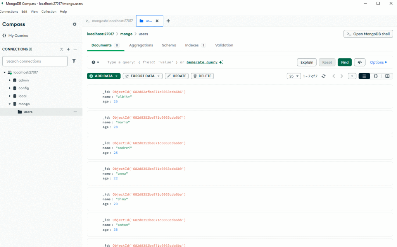Switch to JSON view of documents
The image size is (397, 247).
pyautogui.click(x=376, y=76)
